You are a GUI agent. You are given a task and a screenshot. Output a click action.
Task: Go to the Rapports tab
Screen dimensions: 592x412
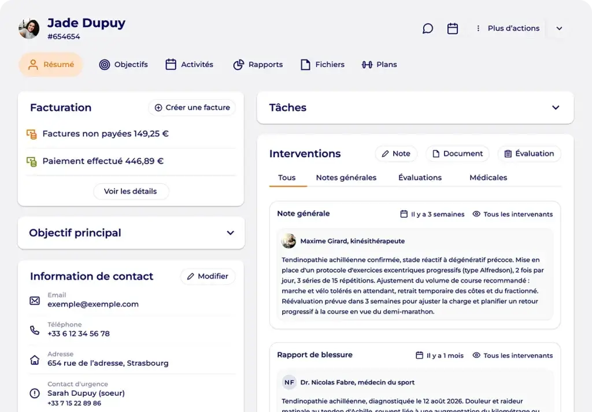(x=258, y=65)
